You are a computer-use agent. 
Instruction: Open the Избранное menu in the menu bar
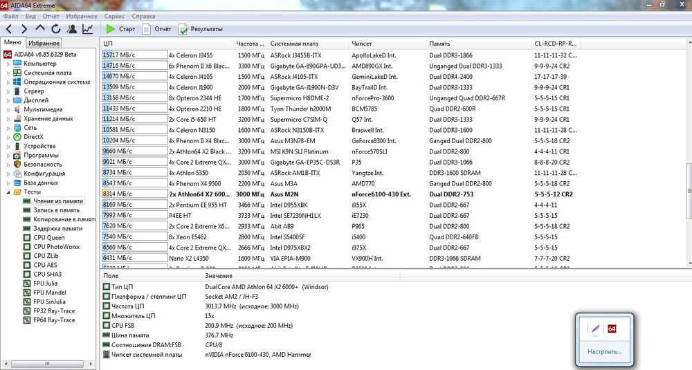pyautogui.click(x=82, y=17)
